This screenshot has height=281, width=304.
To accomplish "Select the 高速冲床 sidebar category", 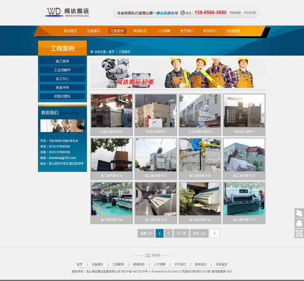I will click(62, 88).
